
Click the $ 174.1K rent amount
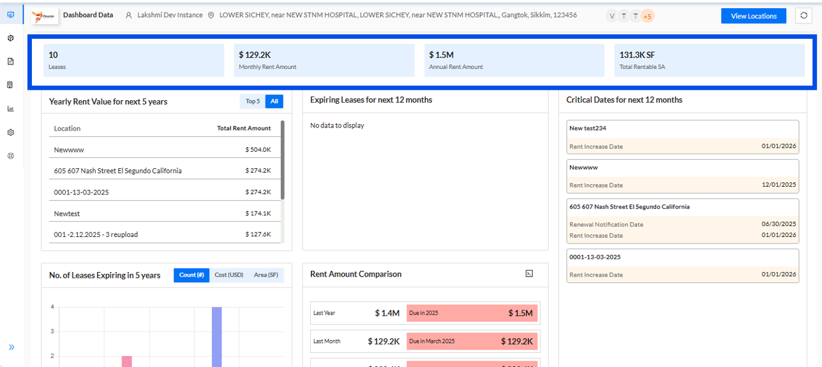pyautogui.click(x=258, y=213)
